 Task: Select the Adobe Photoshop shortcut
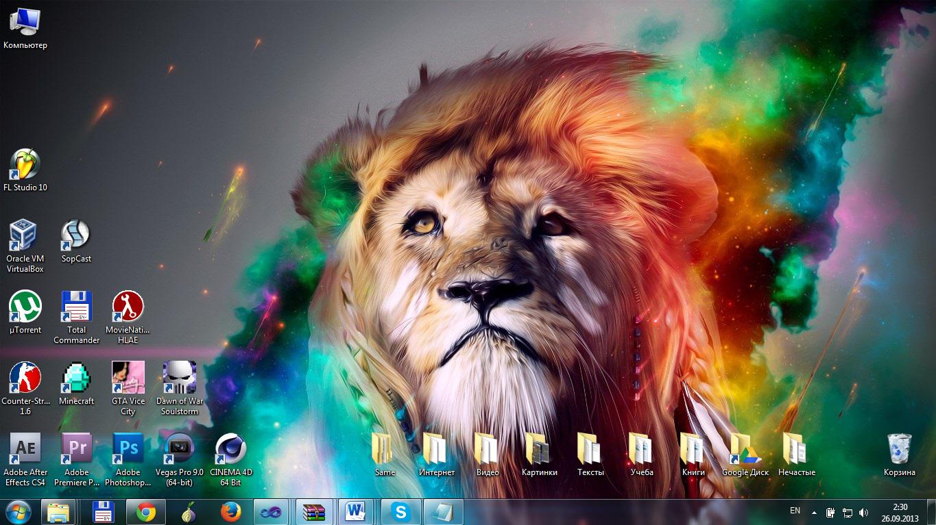[128, 461]
